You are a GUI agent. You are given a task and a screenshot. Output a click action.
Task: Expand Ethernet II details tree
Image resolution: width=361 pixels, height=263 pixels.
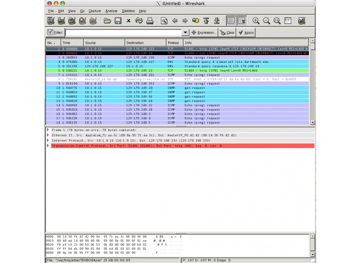click(x=48, y=135)
